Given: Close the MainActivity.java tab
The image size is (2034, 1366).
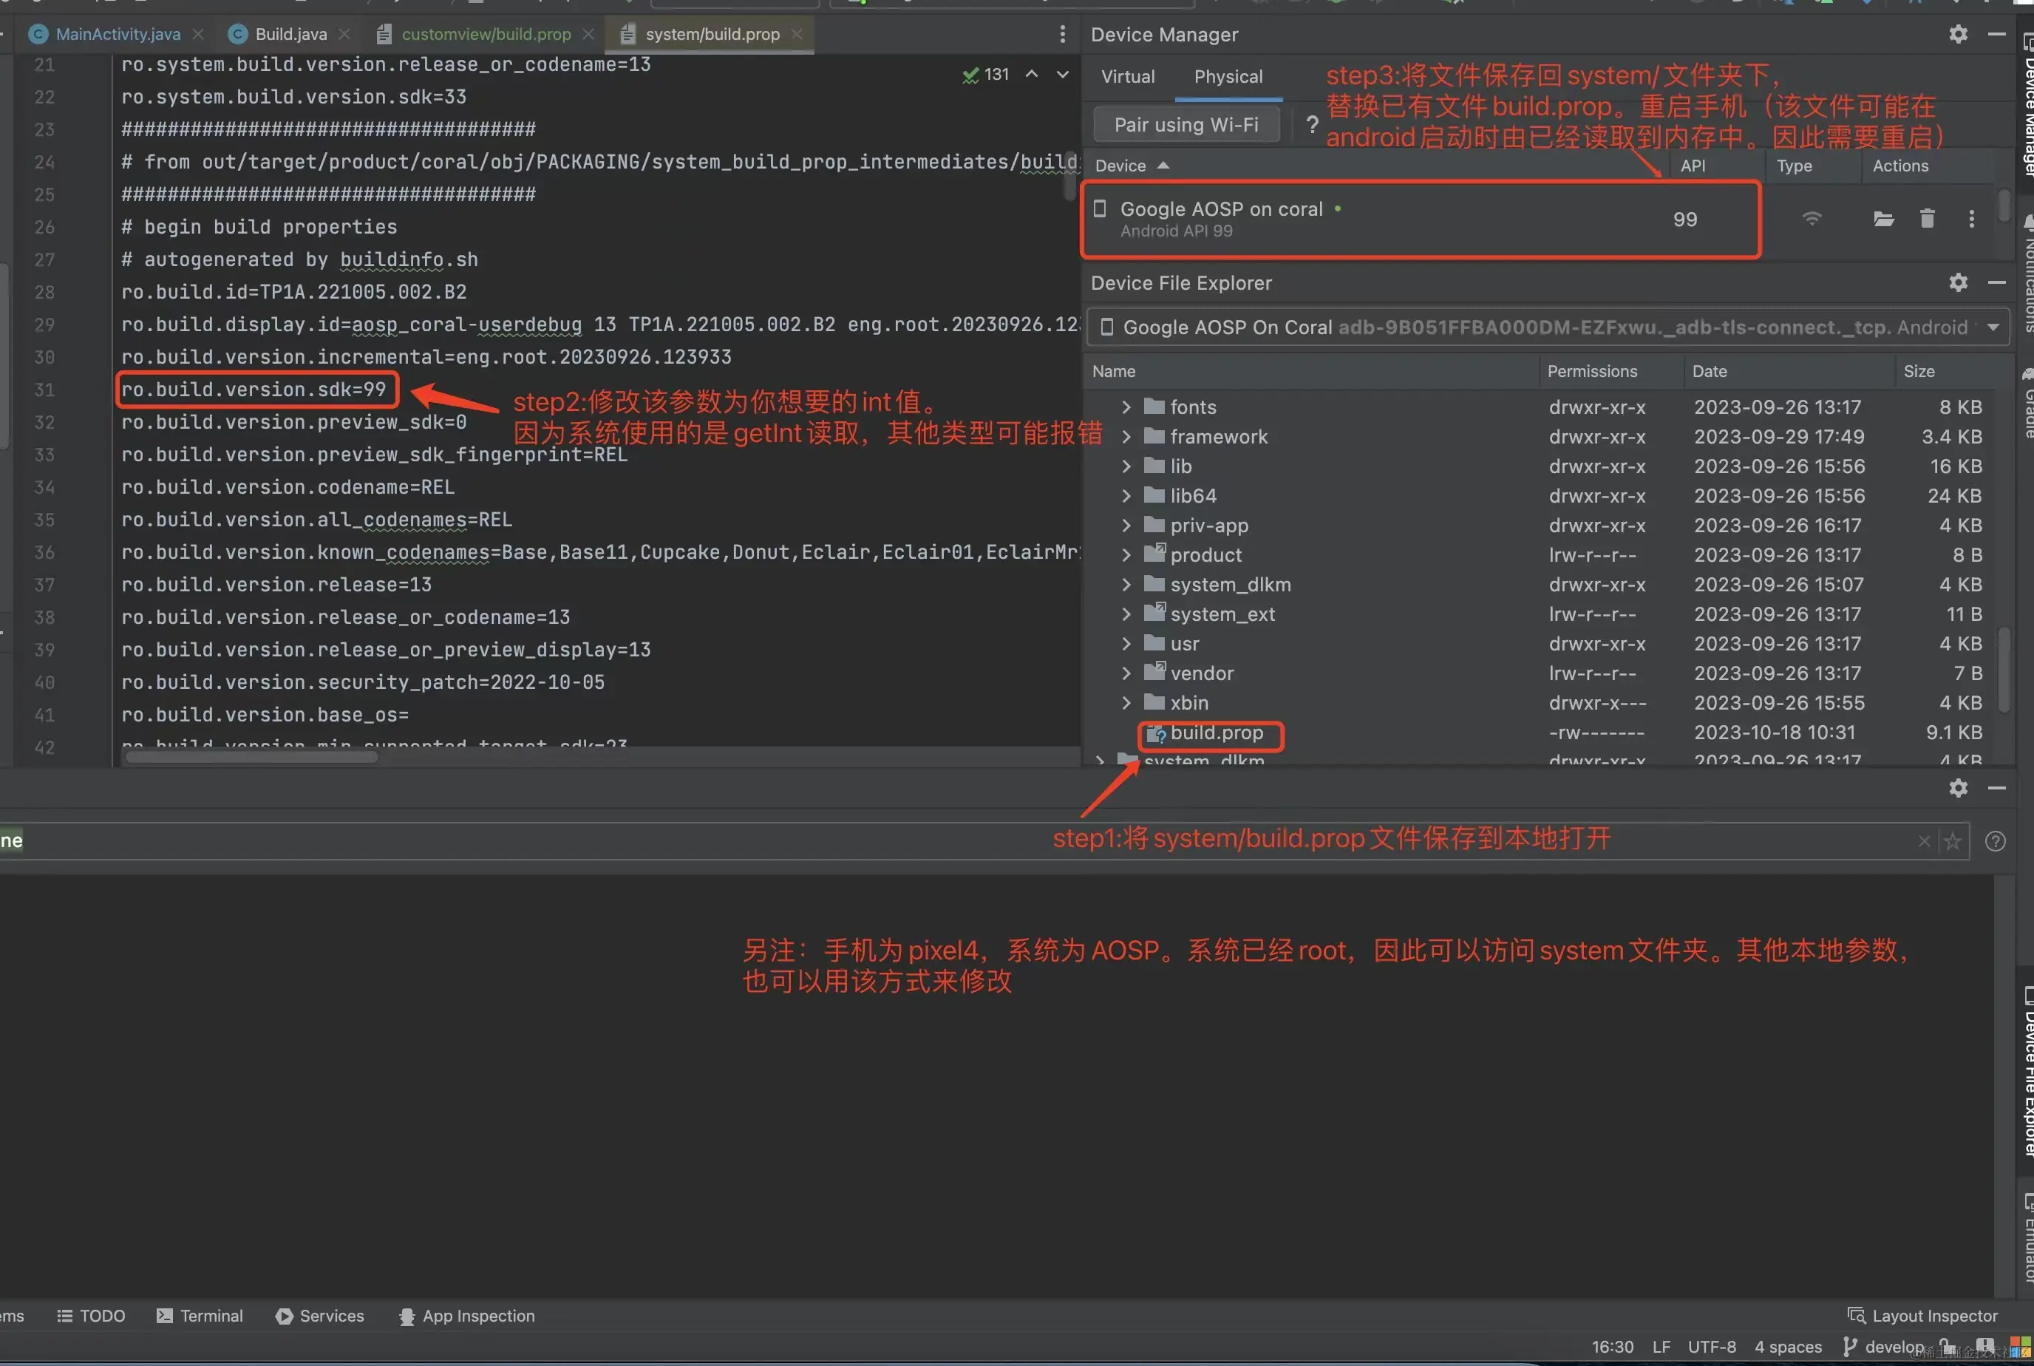Looking at the screenshot, I should (199, 34).
